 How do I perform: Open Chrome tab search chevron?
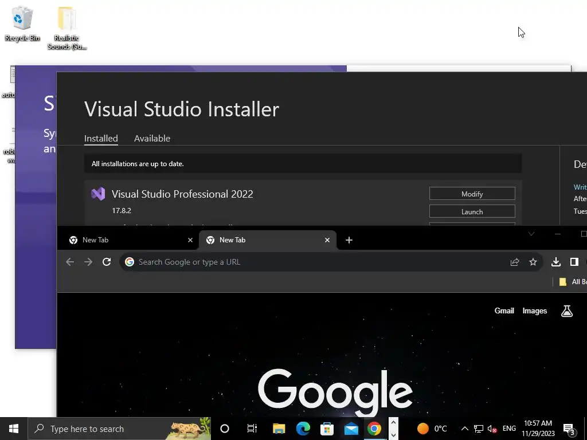531,234
